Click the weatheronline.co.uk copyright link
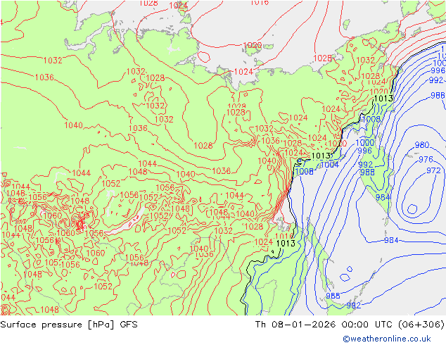The image size is (446, 345). tap(387, 339)
